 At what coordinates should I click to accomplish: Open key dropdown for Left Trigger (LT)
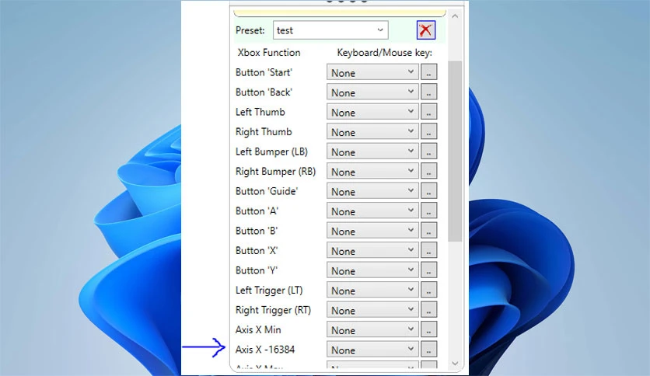click(x=372, y=291)
